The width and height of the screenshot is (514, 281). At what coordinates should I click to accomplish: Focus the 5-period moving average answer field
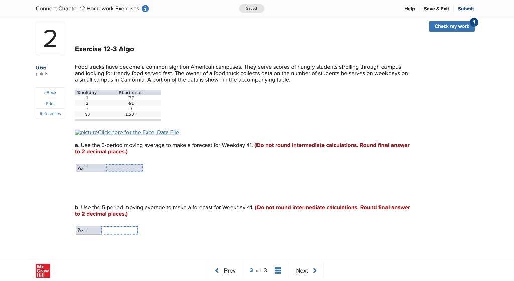coord(119,230)
